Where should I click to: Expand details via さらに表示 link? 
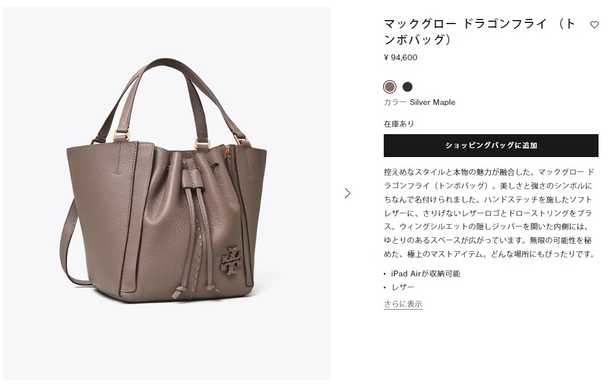click(x=403, y=304)
